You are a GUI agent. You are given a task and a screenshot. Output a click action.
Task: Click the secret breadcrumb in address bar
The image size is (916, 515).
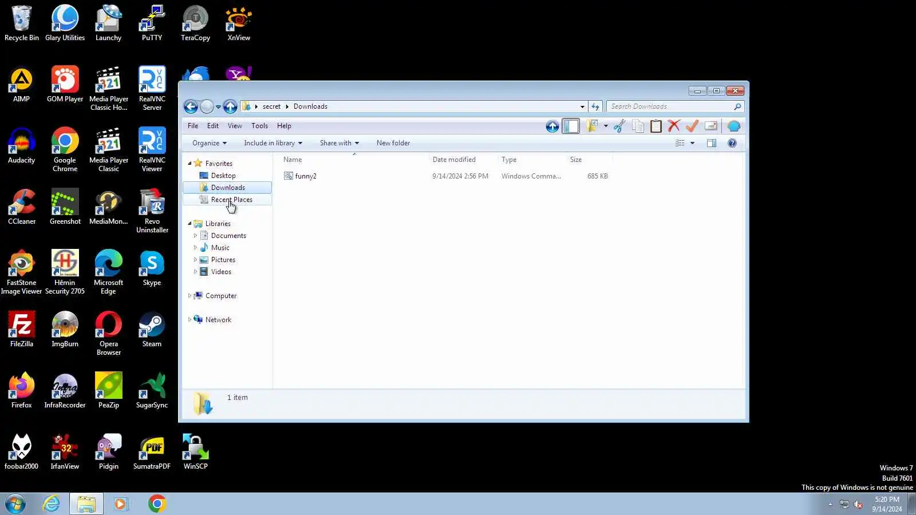(x=271, y=106)
